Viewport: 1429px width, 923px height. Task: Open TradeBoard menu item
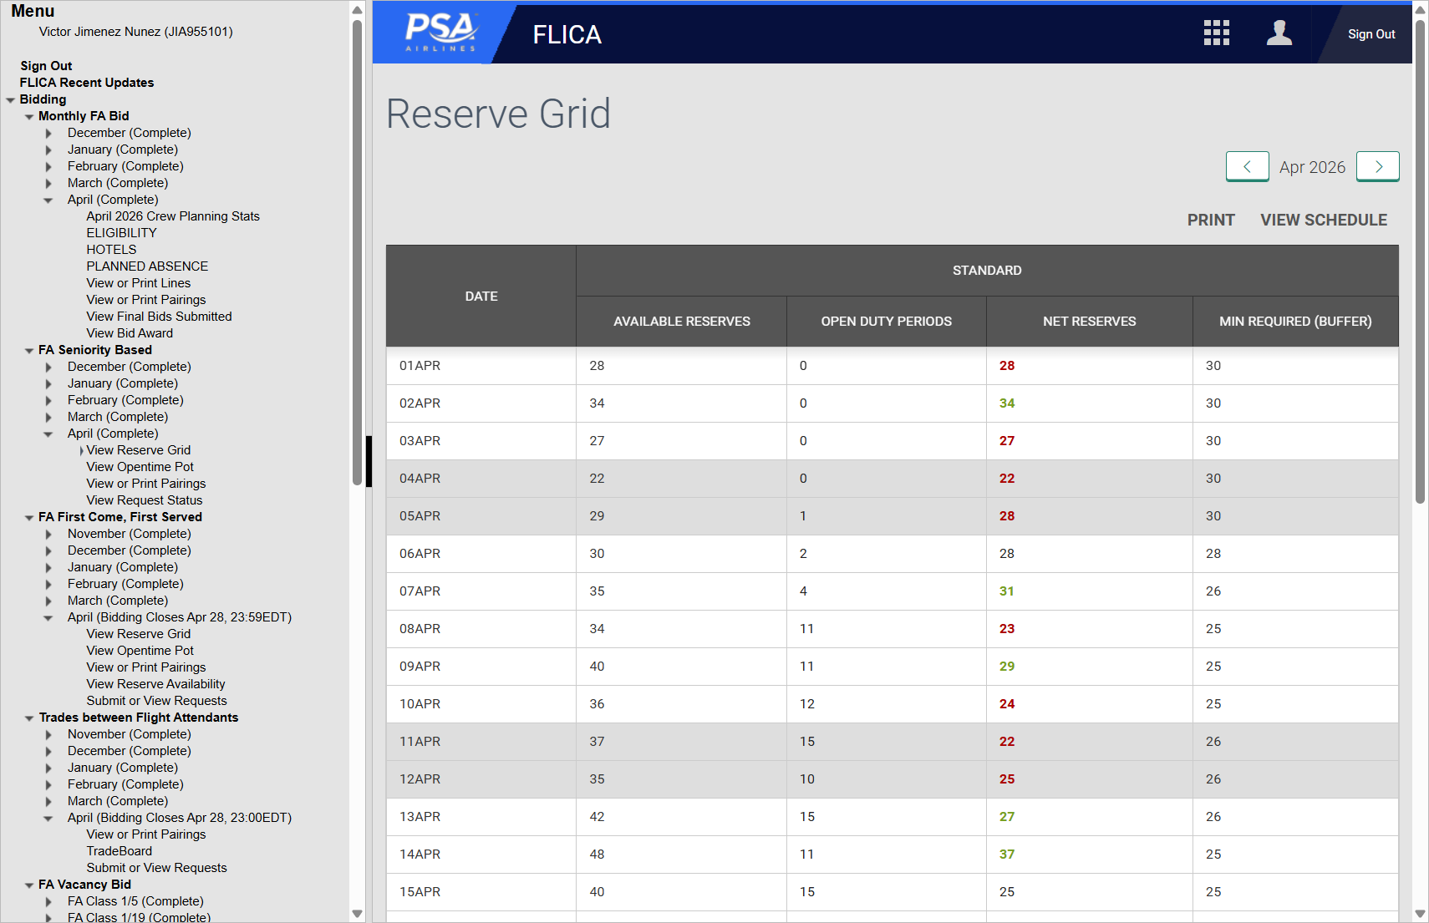tap(120, 851)
